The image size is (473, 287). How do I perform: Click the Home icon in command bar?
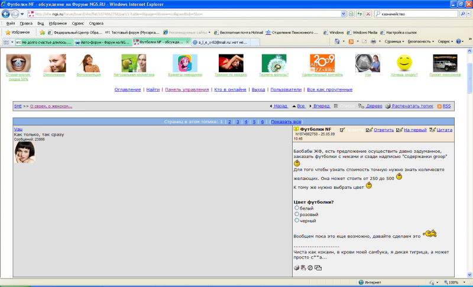[337, 41]
